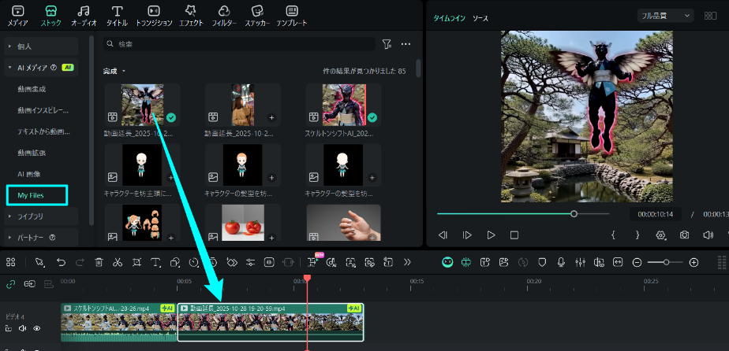Open the フル品質 quality dropdown

[665, 16]
